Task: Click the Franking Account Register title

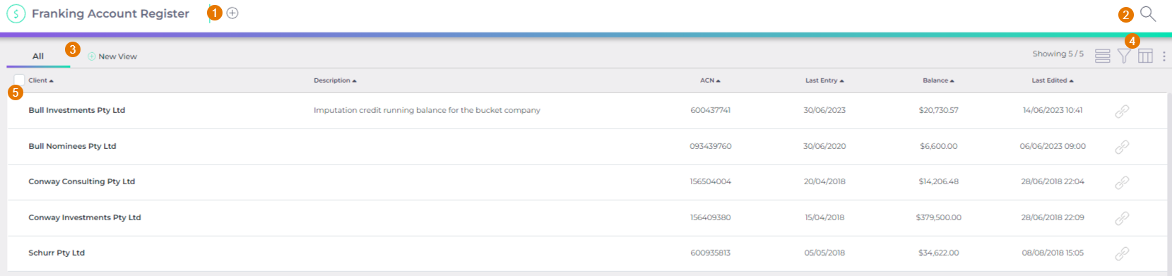Action: pos(110,13)
